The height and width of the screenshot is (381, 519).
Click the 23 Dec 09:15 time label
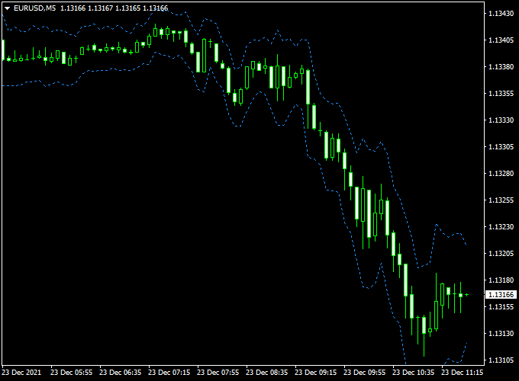316,373
